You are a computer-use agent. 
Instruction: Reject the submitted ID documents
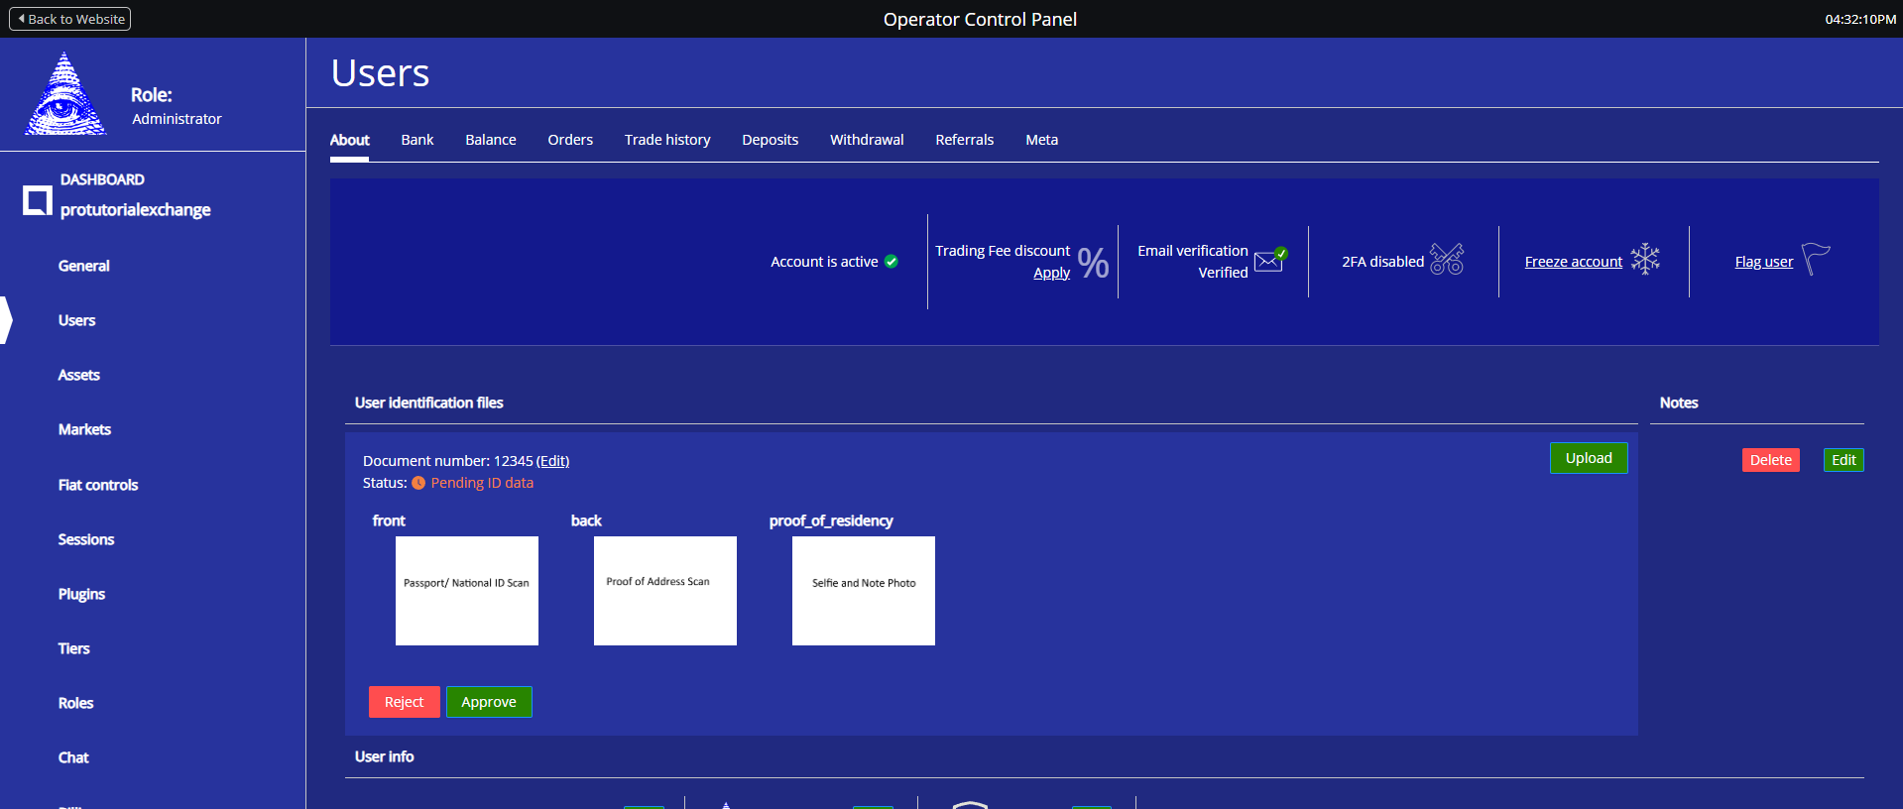(x=404, y=702)
